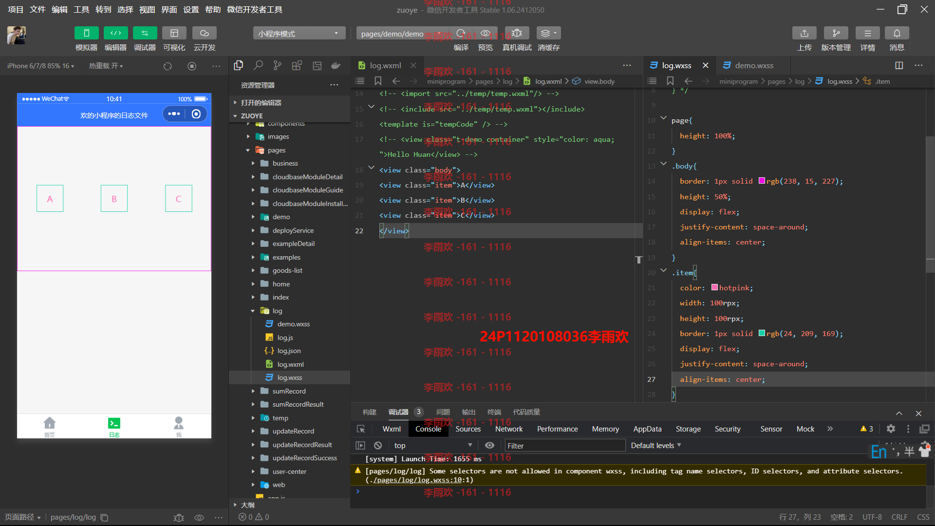Open the hot reload dropdown

pos(106,66)
